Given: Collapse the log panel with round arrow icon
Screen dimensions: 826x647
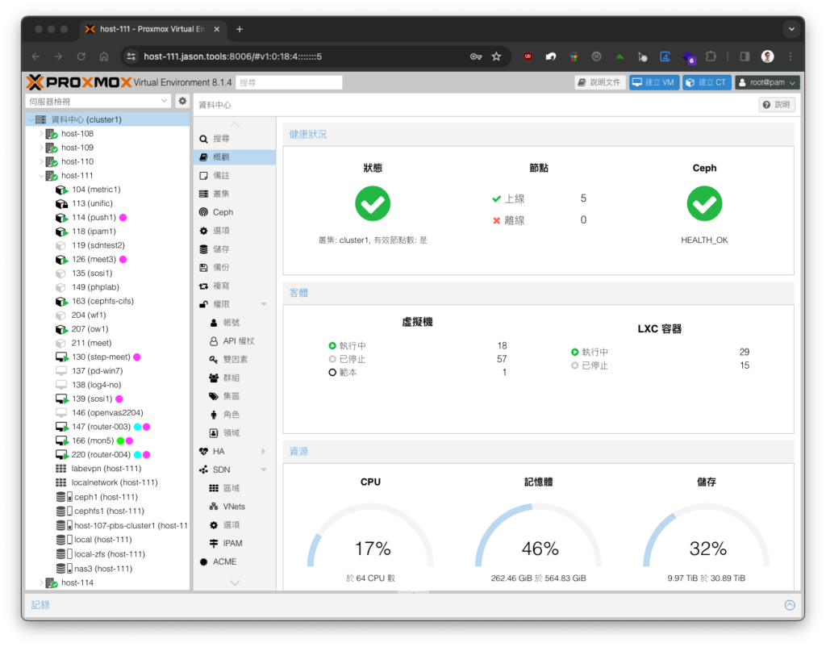Looking at the screenshot, I should pyautogui.click(x=789, y=605).
